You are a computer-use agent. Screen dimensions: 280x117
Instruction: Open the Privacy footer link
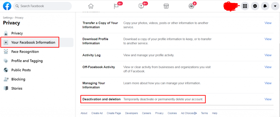tap(159, 113)
